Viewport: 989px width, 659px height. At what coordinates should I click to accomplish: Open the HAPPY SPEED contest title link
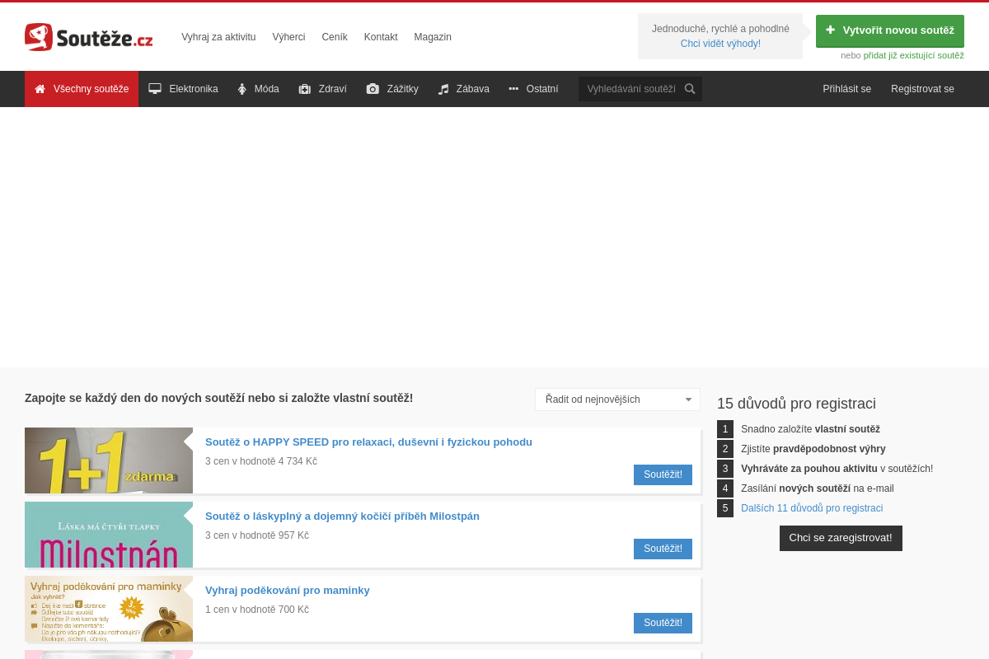(x=368, y=442)
